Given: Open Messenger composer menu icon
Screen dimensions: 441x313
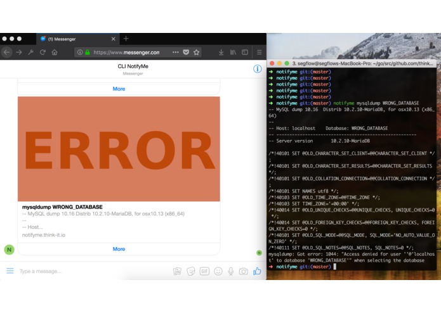Looking at the screenshot, I should coord(10,271).
